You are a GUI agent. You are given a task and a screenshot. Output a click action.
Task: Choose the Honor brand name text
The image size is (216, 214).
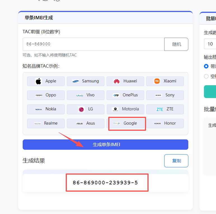tap(170, 123)
